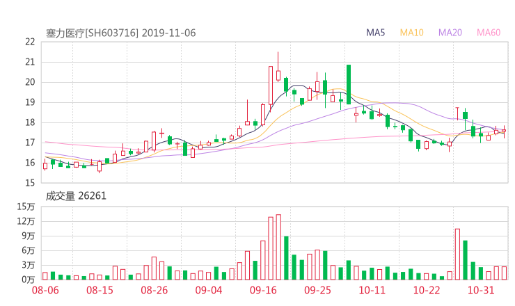Click the 6万 volume axis label

point(29,250)
